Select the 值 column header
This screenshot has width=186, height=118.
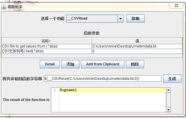137,41
